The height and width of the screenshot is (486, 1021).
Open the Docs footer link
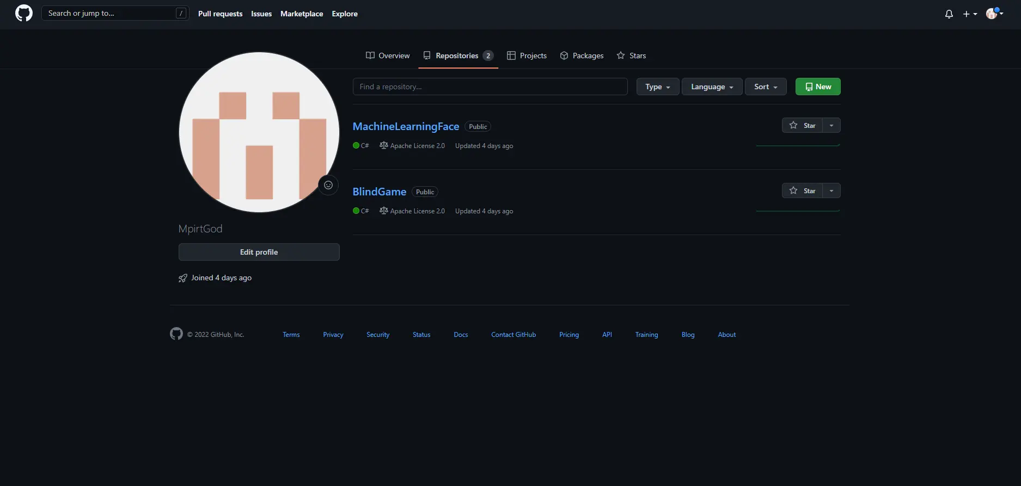(x=461, y=335)
